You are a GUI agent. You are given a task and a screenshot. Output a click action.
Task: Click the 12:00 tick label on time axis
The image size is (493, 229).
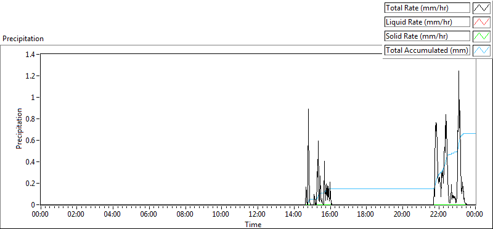(x=258, y=215)
